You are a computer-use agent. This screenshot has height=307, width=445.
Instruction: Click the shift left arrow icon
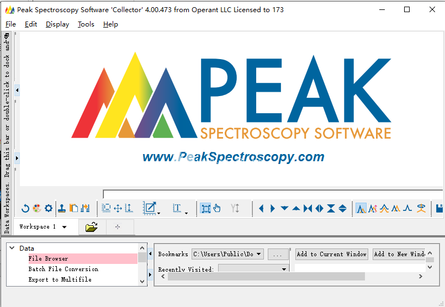pyautogui.click(x=261, y=209)
